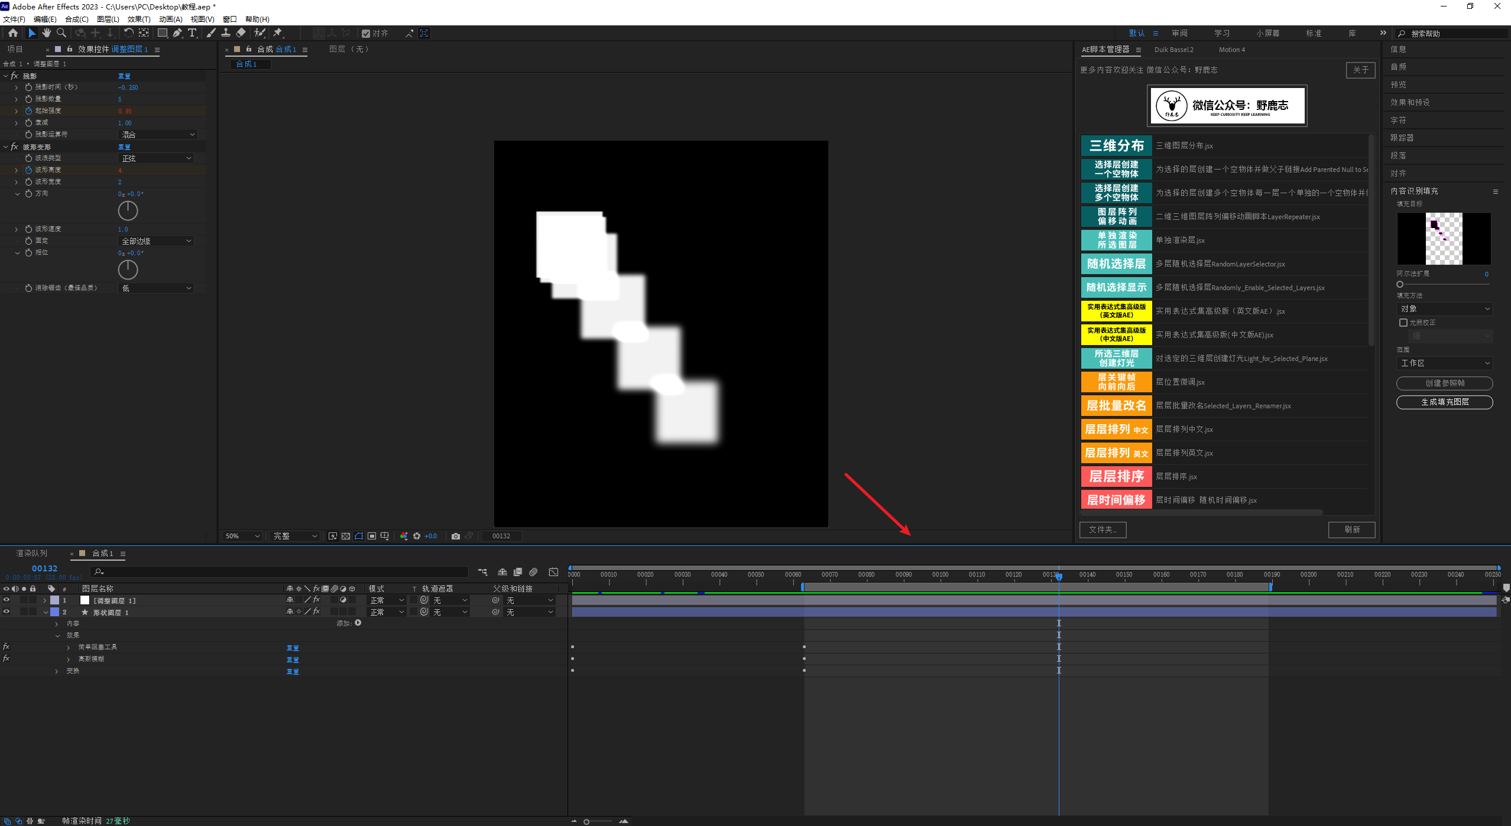
Task: Open the 效果(T) menu
Action: click(139, 19)
